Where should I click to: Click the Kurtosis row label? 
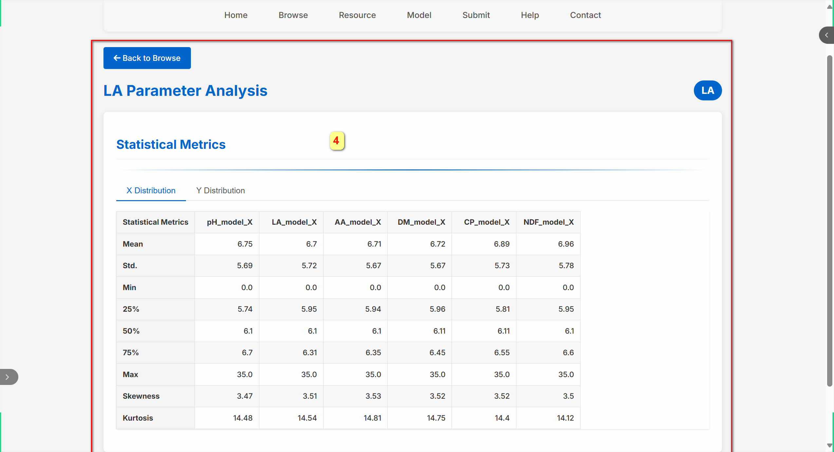(138, 418)
